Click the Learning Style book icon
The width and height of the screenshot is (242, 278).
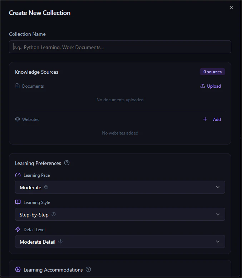pos(18,202)
